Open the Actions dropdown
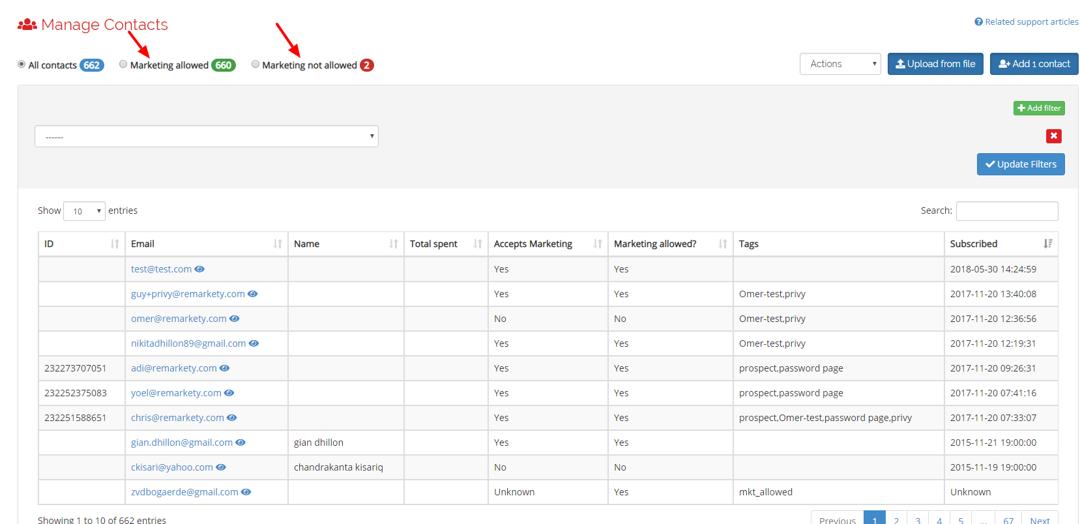This screenshot has height=524, width=1080. (x=840, y=64)
